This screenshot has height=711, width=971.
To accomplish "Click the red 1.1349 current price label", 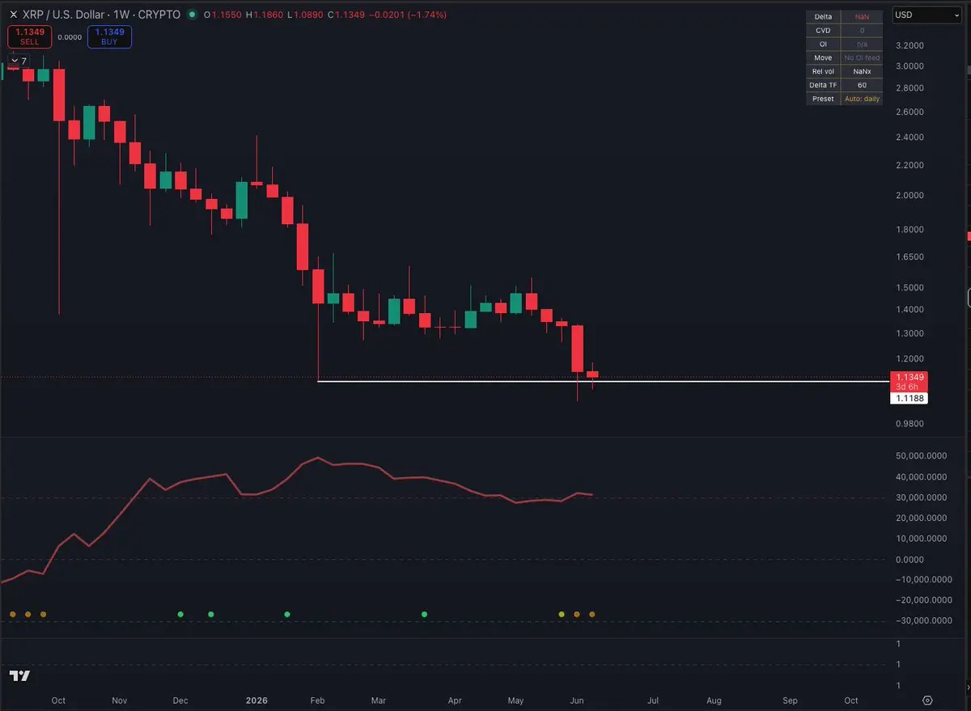I will (x=908, y=377).
